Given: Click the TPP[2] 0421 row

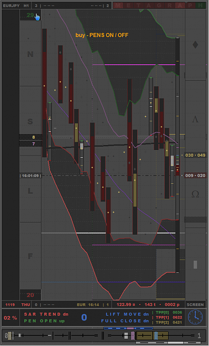Looking at the screenshot, I should pyautogui.click(x=169, y=322).
